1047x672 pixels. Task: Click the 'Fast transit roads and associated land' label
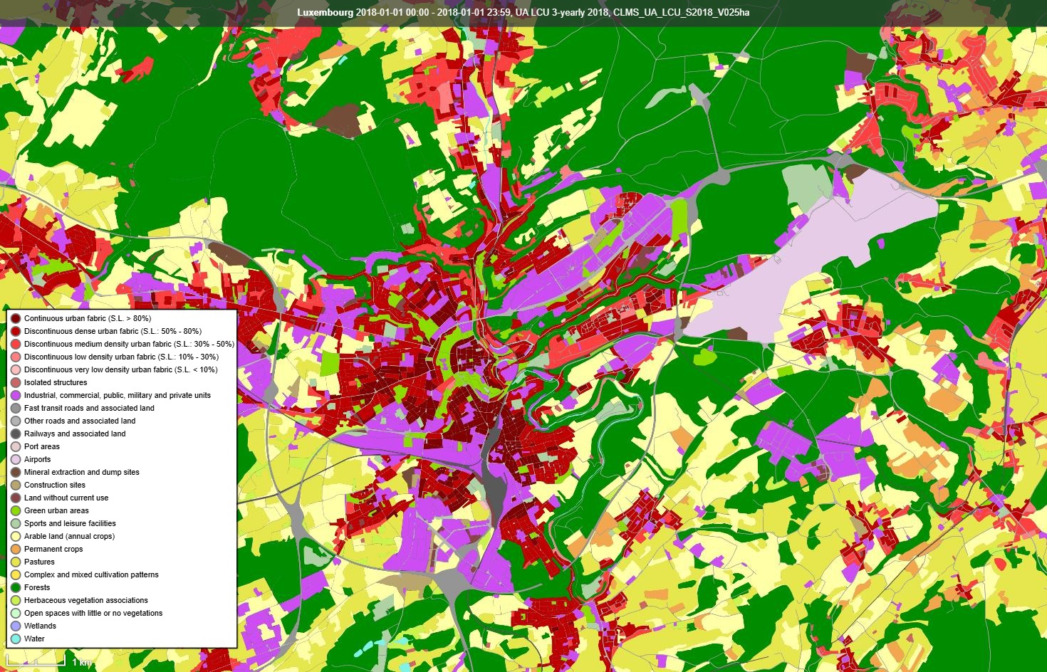coord(89,408)
